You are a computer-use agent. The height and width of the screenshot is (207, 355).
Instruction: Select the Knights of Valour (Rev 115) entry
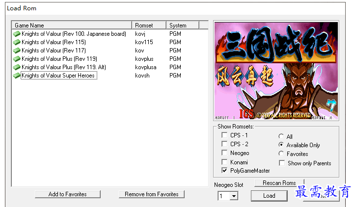(54, 42)
